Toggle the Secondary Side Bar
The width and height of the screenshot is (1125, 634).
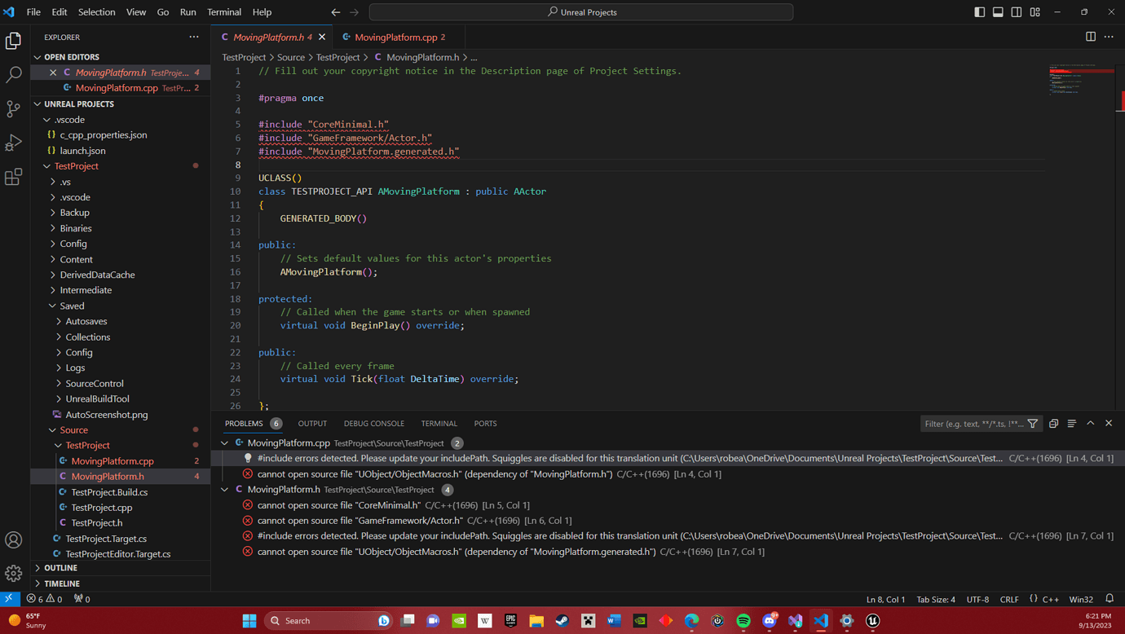(1016, 11)
